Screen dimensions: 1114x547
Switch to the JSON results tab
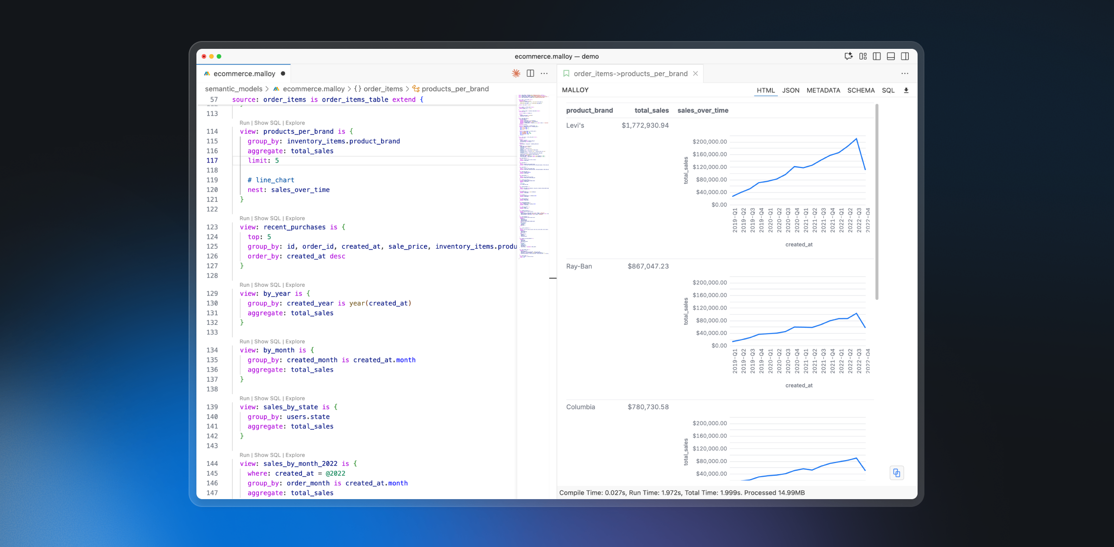[x=791, y=90]
